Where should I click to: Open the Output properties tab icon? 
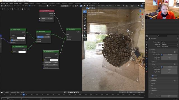(147, 45)
